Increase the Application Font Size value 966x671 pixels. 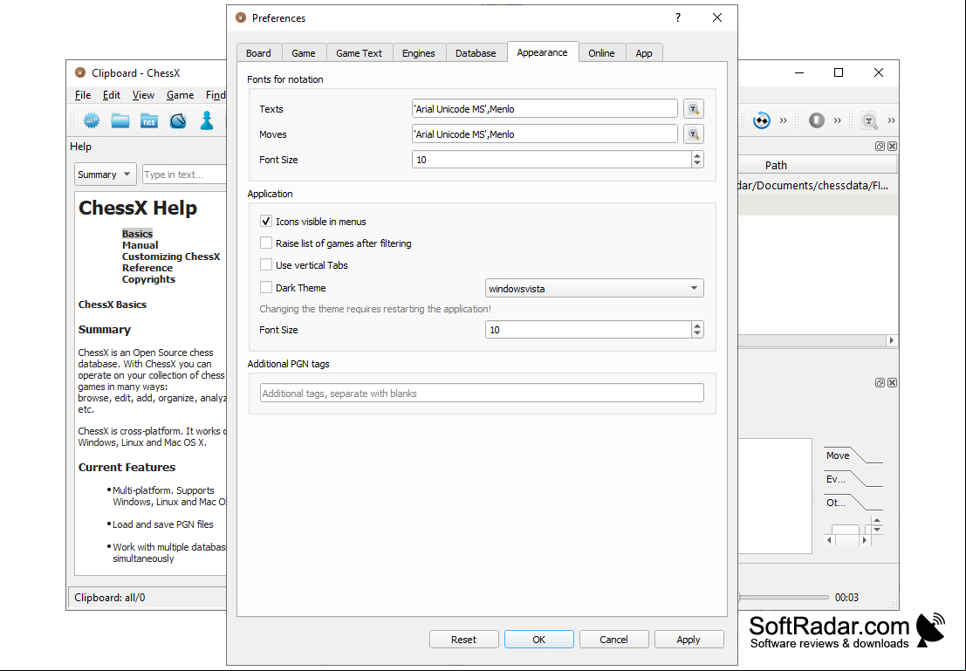[x=696, y=326]
